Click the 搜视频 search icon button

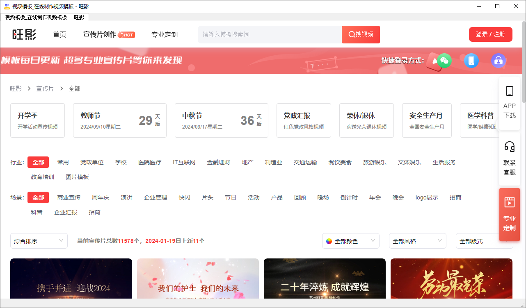click(360, 34)
